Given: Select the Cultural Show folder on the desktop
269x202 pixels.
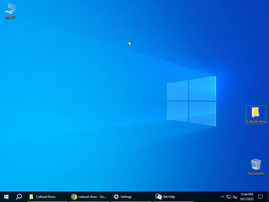Looking at the screenshot, I should click(x=256, y=115).
